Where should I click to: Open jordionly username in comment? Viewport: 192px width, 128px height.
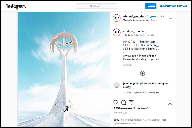pyautogui.click(x=129, y=84)
